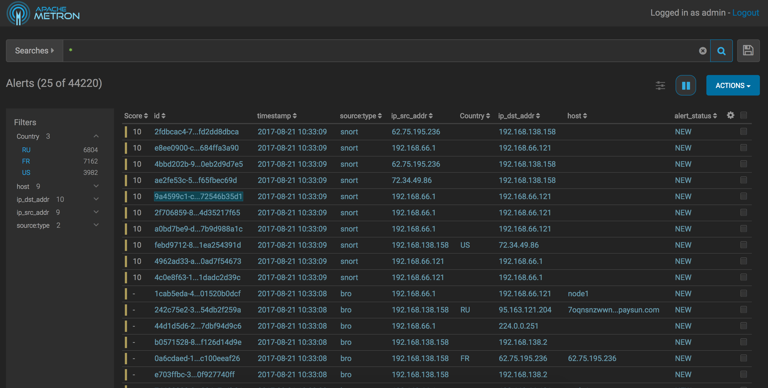Viewport: 768px width, 388px height.
Task: Pause auto-refresh of alerts
Action: (x=686, y=86)
